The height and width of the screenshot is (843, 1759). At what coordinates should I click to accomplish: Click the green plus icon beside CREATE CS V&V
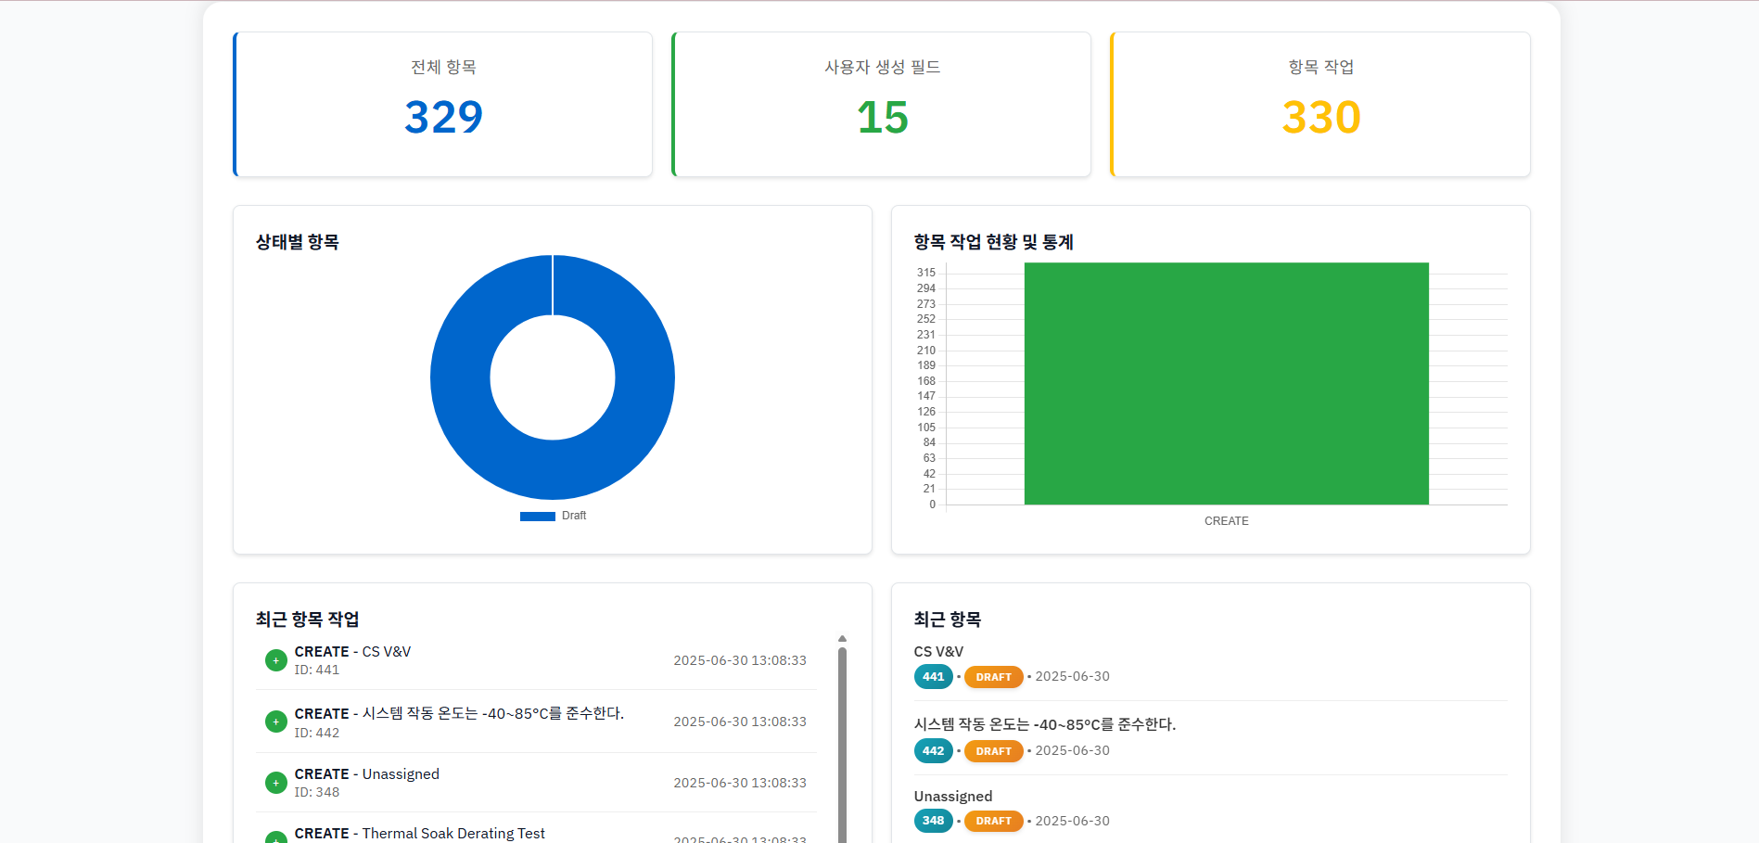tap(275, 659)
